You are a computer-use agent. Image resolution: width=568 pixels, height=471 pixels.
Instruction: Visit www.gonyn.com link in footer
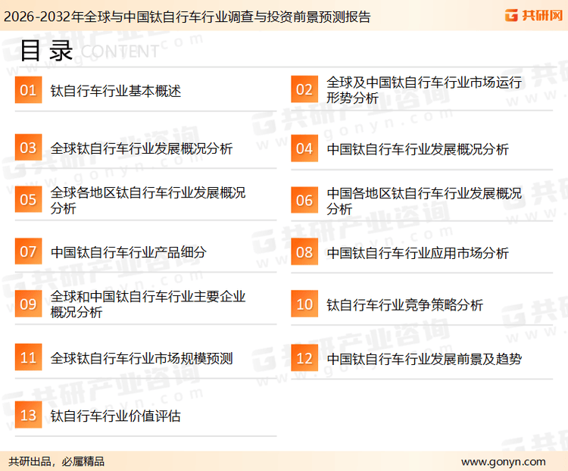click(x=503, y=461)
